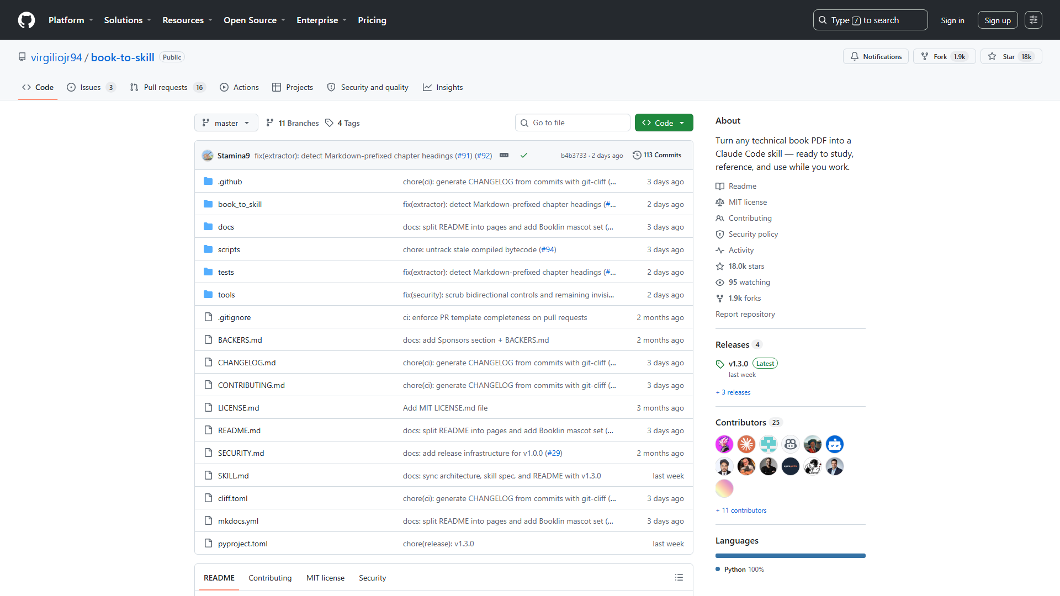The width and height of the screenshot is (1060, 596).
Task: Expand the Resources menu
Action: click(187, 20)
